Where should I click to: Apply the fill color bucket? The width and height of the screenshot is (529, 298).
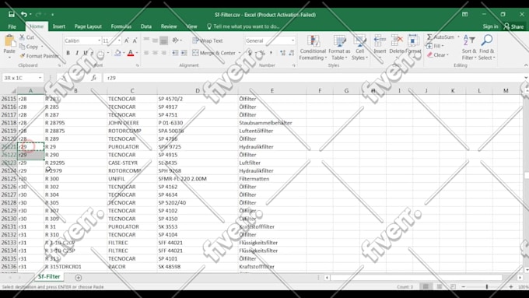point(117,53)
